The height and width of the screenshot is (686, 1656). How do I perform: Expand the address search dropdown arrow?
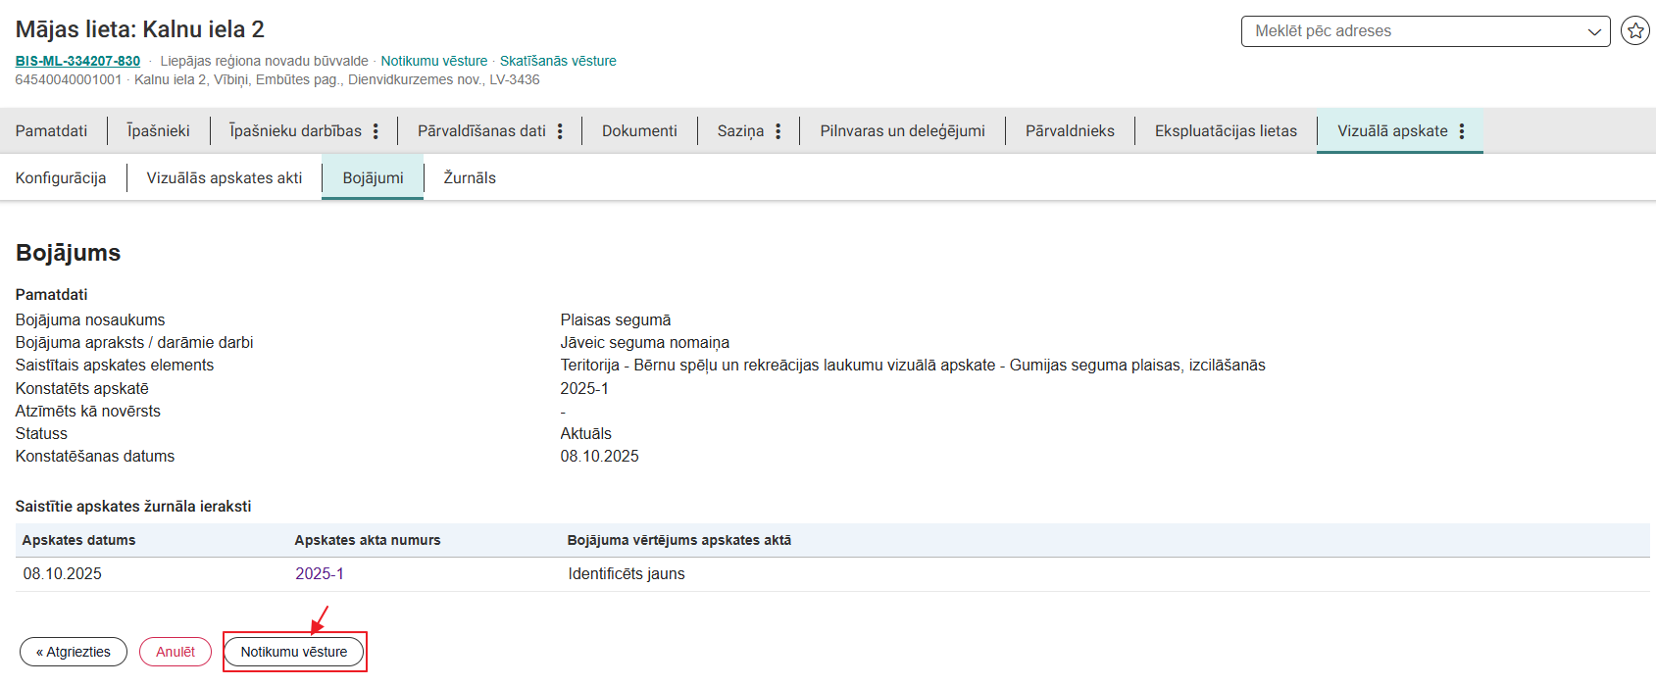point(1594,31)
